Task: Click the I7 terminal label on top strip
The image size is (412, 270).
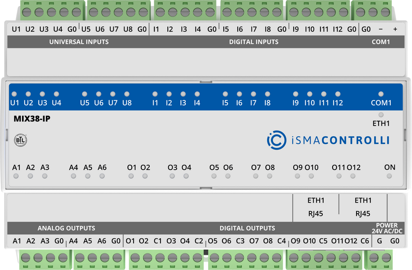Action: (254, 29)
